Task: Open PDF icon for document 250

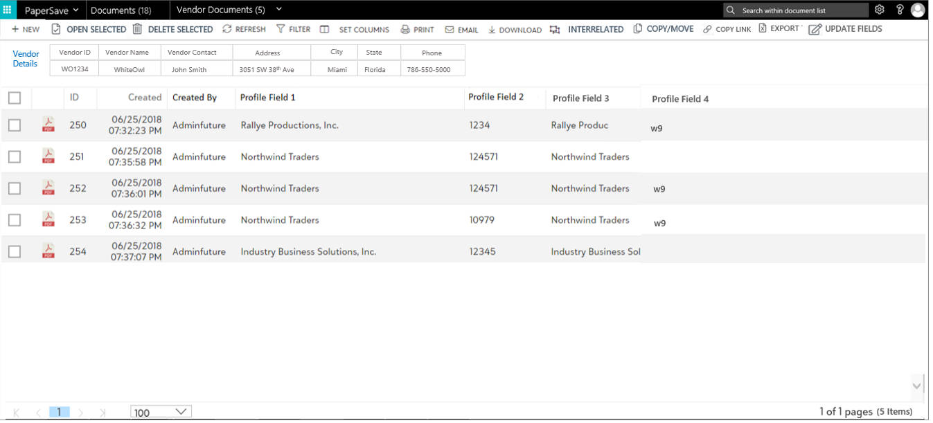Action: (48, 125)
